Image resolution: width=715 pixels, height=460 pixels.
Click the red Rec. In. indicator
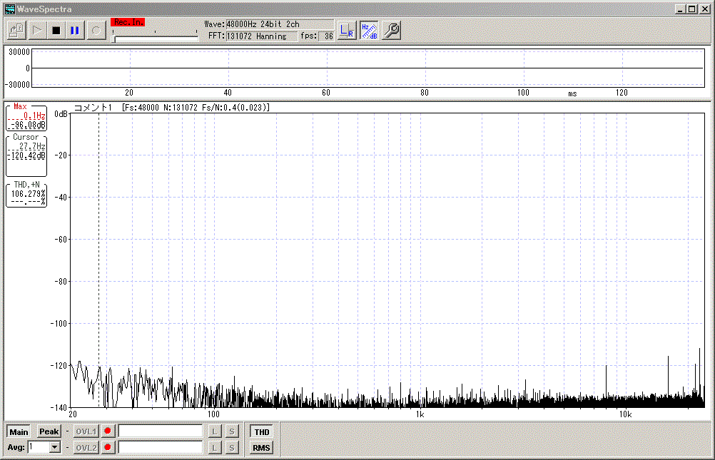(128, 22)
